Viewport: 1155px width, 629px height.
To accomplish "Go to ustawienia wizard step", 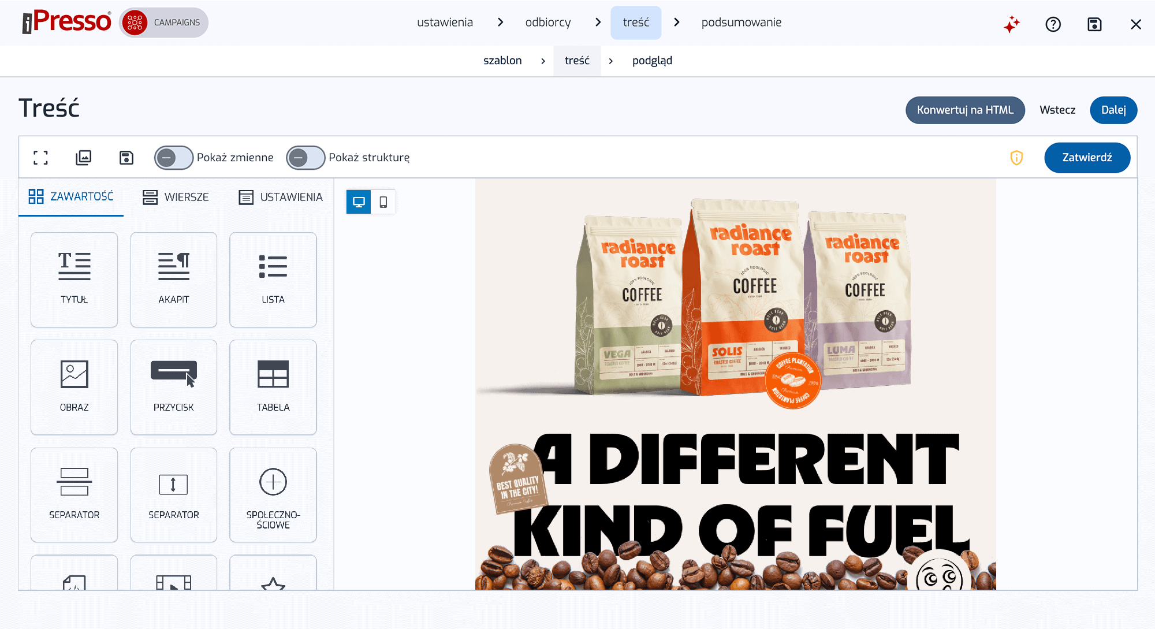I will (445, 23).
